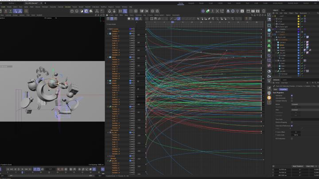This screenshot has width=319, height=179.
Task: Click the Reset Transform button
Action: click(x=298, y=166)
